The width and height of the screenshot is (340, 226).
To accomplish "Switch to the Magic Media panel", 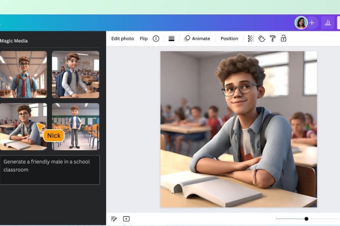I will 14,41.
